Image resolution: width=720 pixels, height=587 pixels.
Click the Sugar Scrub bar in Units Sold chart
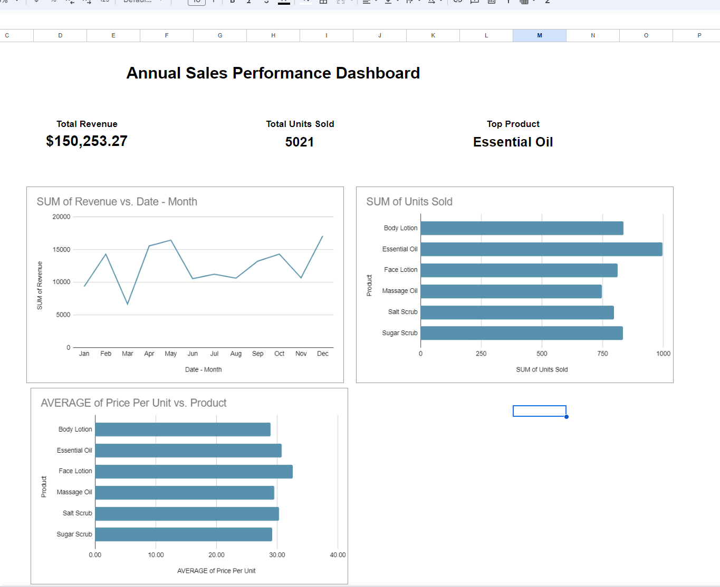522,333
